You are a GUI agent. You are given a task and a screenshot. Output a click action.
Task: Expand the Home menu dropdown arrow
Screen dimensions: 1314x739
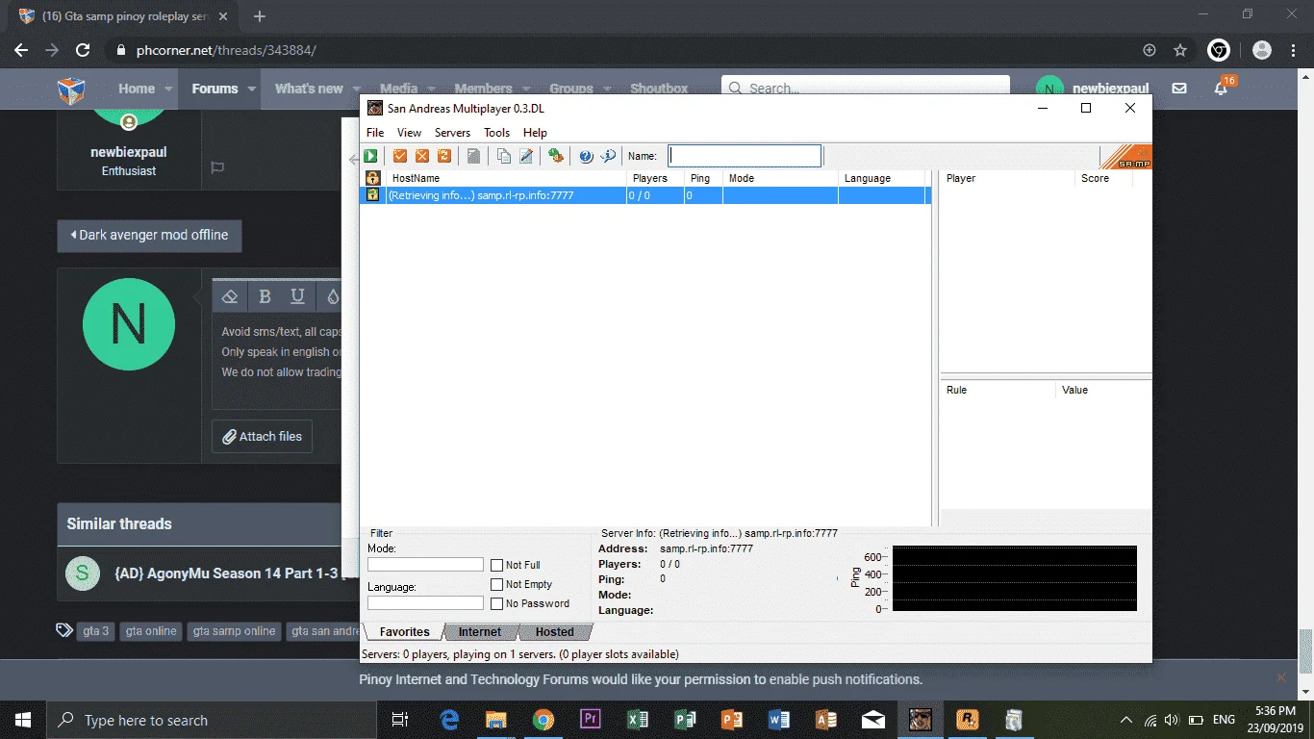pos(168,89)
